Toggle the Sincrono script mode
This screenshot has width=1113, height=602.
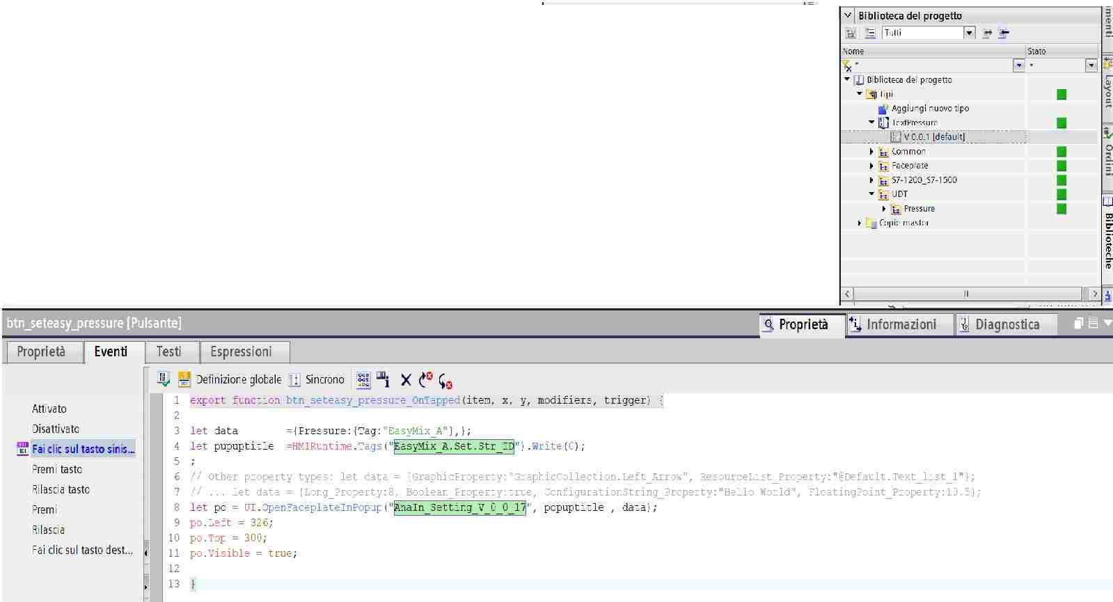pyautogui.click(x=317, y=379)
